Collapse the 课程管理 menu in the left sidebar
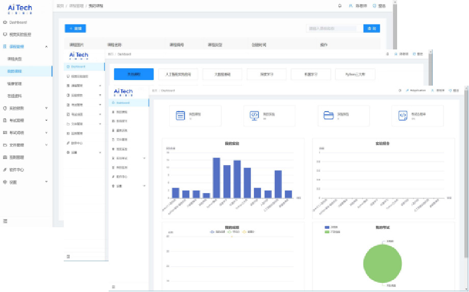Image resolution: width=469 pixels, height=292 pixels. coord(46,47)
